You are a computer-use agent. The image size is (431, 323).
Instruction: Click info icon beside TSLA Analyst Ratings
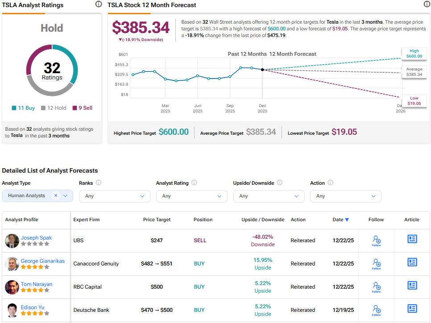pyautogui.click(x=98, y=4)
